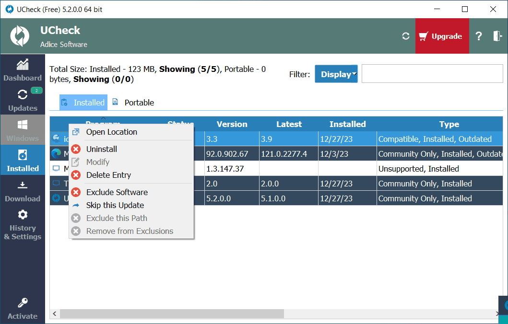Open the Display filter dropdown
This screenshot has width=508, height=324.
pyautogui.click(x=336, y=74)
